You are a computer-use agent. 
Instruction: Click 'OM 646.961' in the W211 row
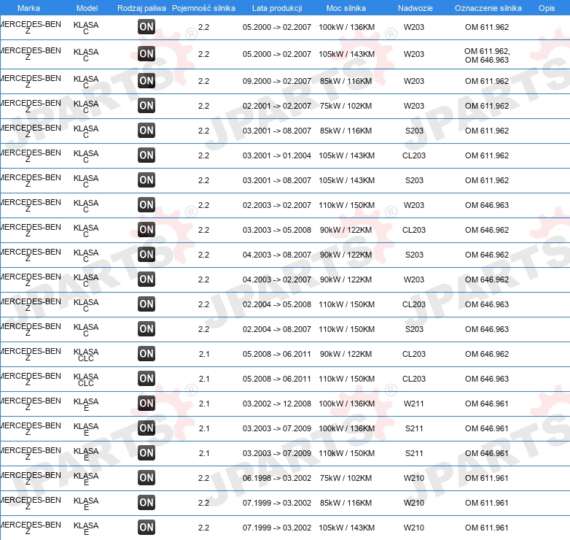(x=487, y=404)
